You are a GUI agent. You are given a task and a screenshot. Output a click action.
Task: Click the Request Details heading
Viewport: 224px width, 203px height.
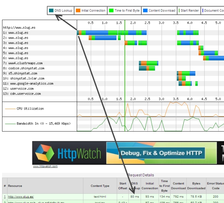141,175
